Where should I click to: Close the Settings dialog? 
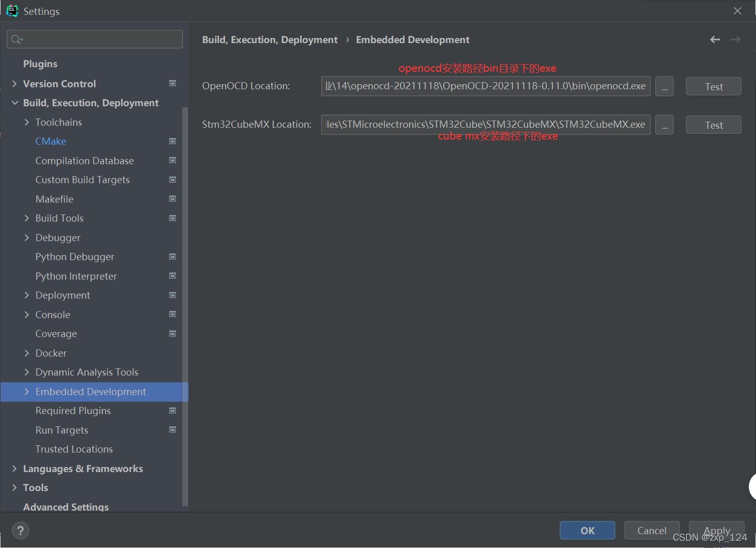(738, 11)
